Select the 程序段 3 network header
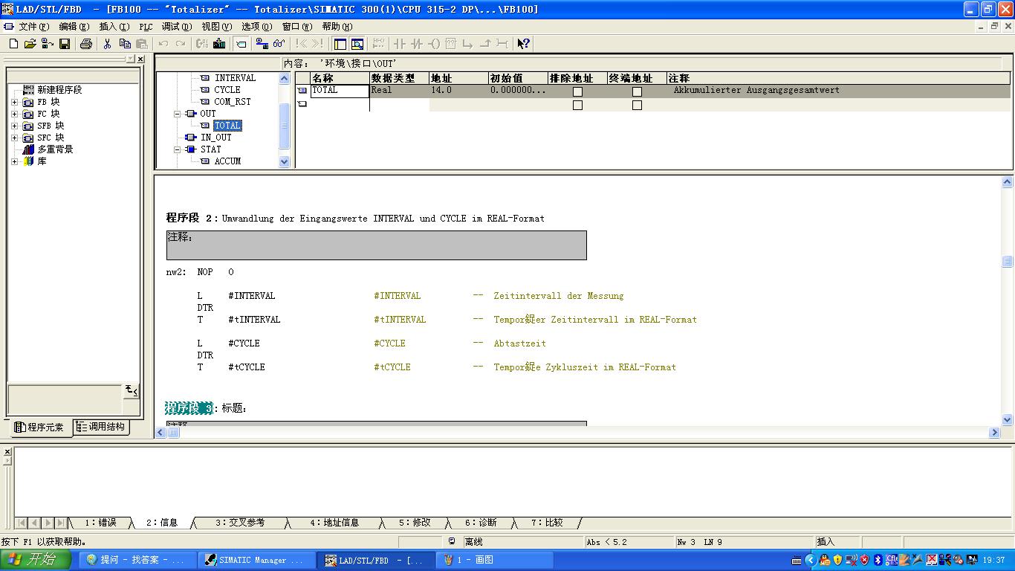The width and height of the screenshot is (1015, 571). point(189,408)
